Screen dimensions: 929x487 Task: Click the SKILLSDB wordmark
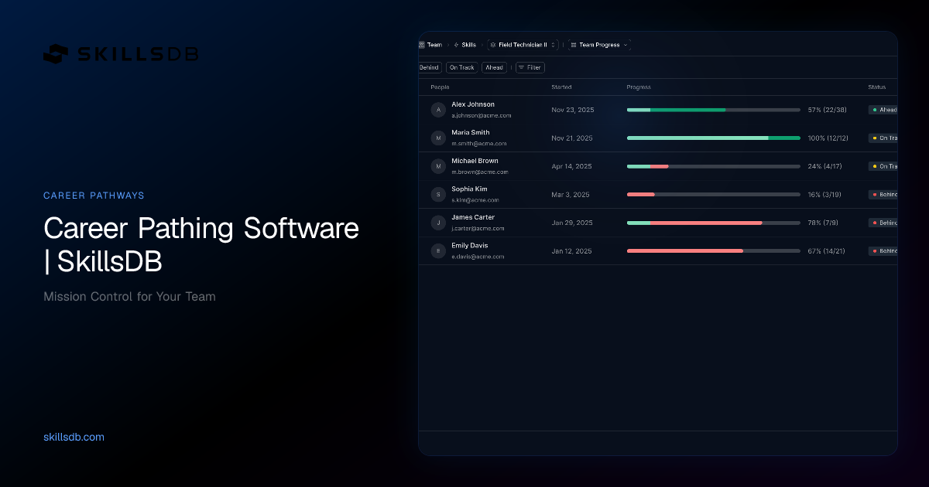(138, 54)
